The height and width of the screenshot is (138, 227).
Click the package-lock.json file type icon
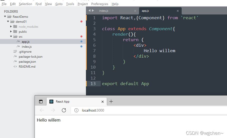[15, 56]
